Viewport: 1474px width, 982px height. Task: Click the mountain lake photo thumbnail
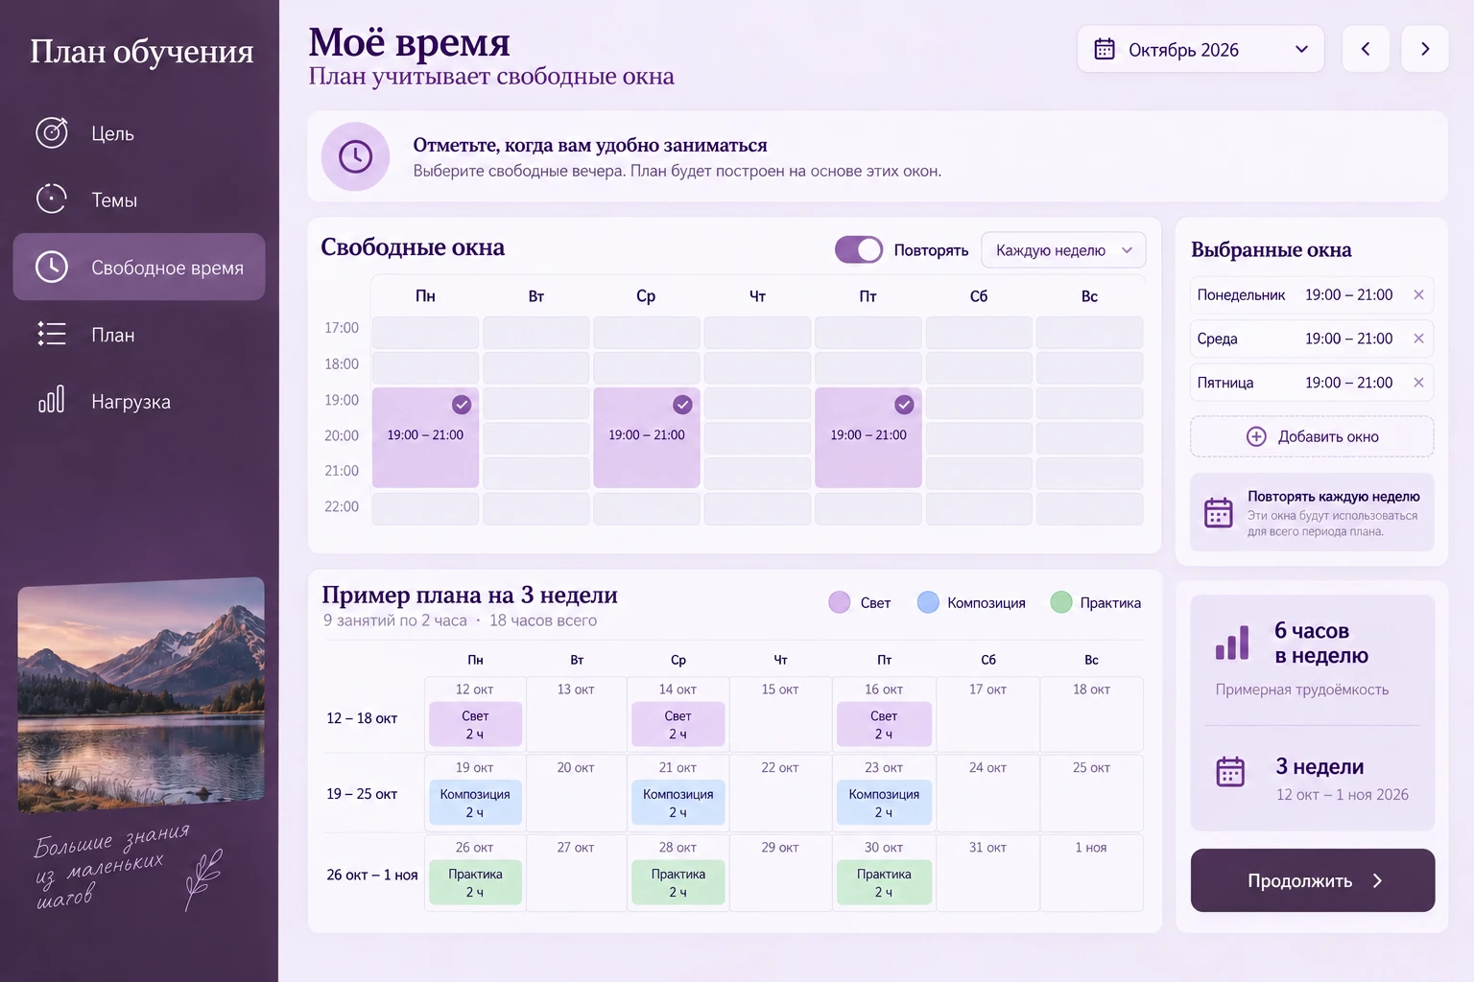pyautogui.click(x=141, y=694)
